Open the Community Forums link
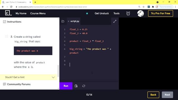 click(x=19, y=84)
